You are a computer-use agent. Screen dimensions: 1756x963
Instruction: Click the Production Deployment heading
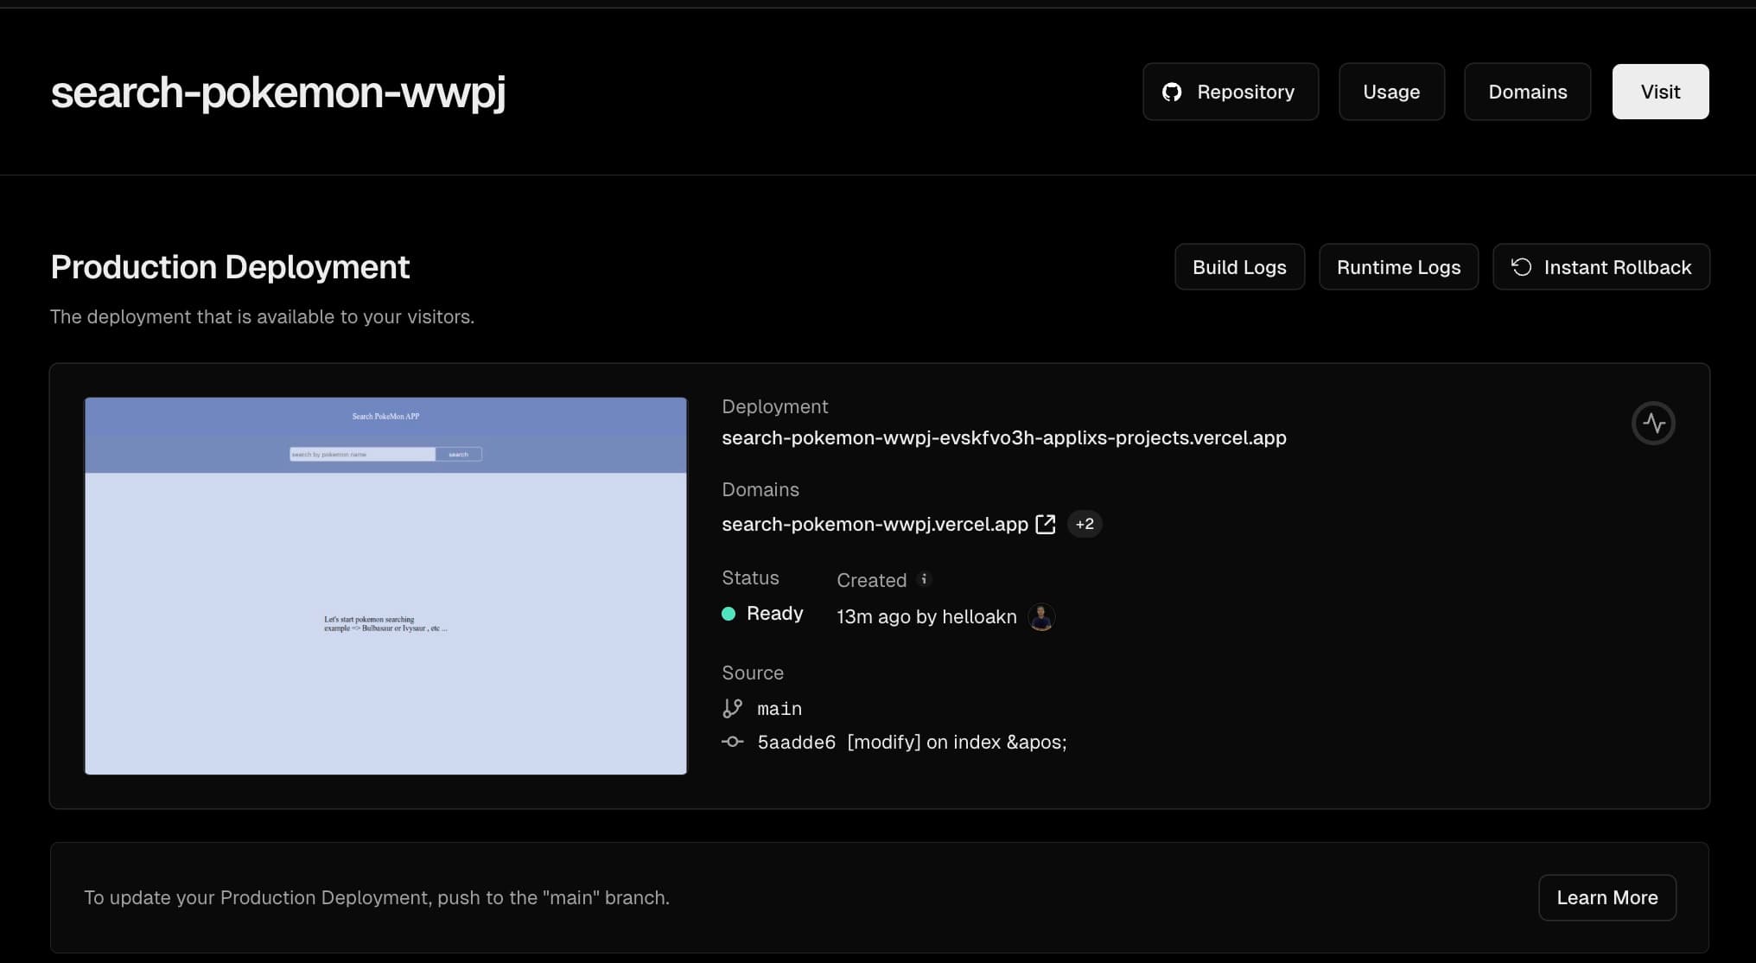pyautogui.click(x=230, y=267)
